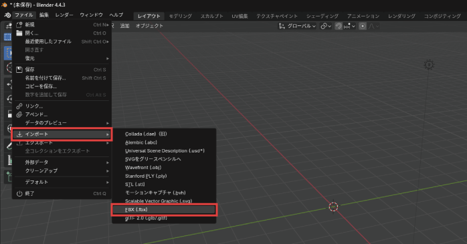Screen dimensions: 467x244
Task: Expand the データのプレビュー submenu
Action: (62, 122)
